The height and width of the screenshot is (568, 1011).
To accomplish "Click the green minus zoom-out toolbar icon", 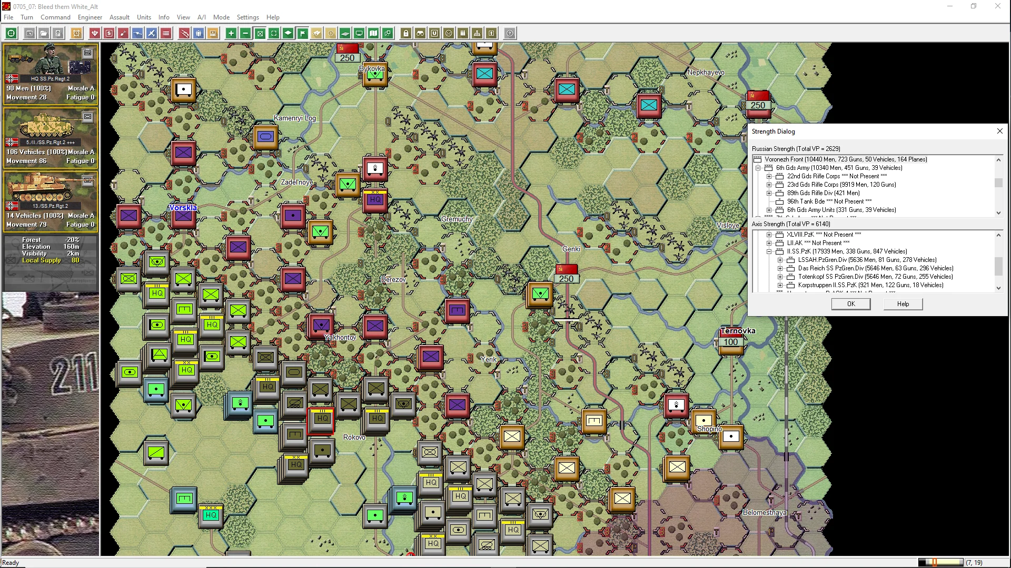I will click(x=245, y=33).
